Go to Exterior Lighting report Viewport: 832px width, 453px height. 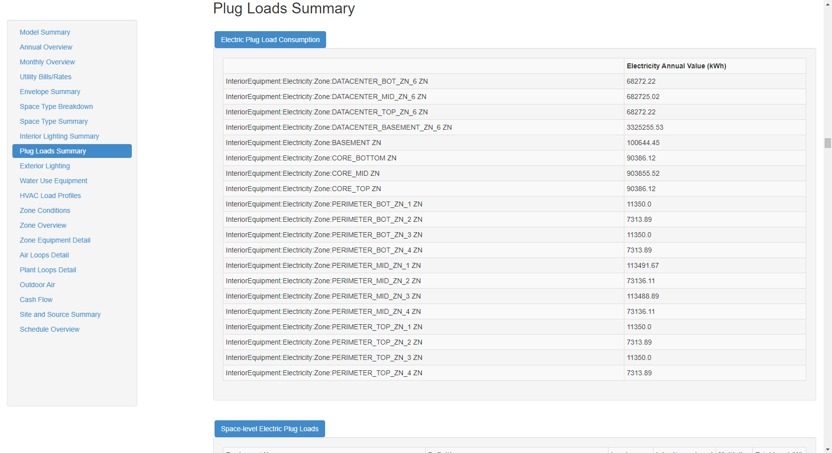[45, 166]
